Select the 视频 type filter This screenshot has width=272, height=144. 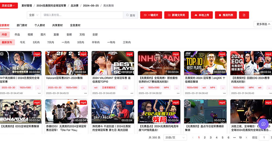(x=30, y=35)
